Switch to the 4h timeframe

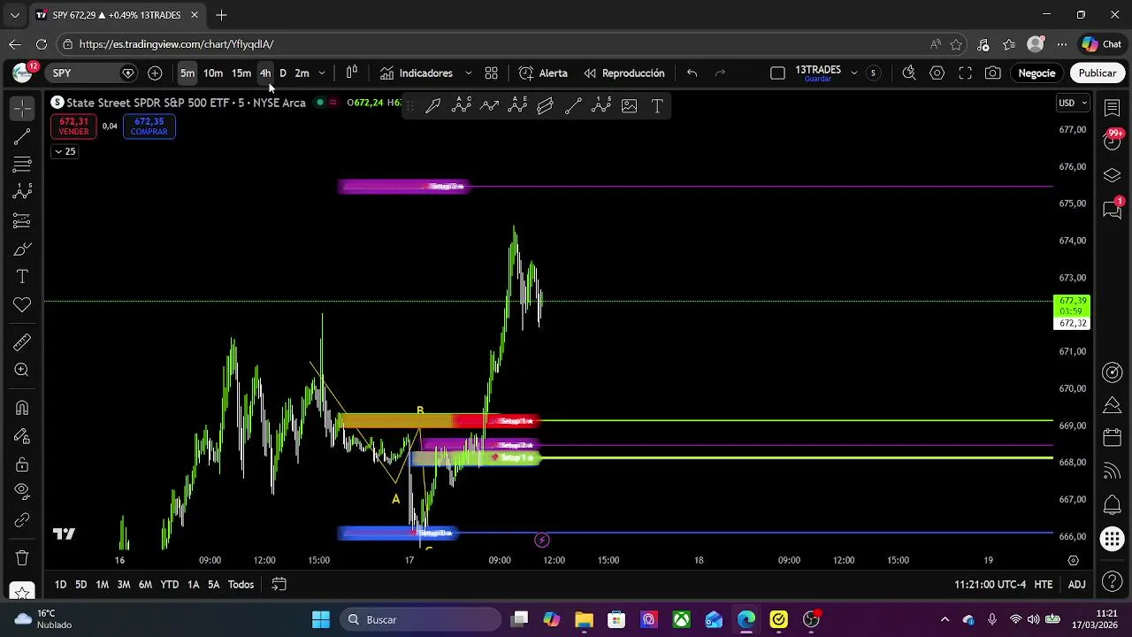click(x=265, y=73)
